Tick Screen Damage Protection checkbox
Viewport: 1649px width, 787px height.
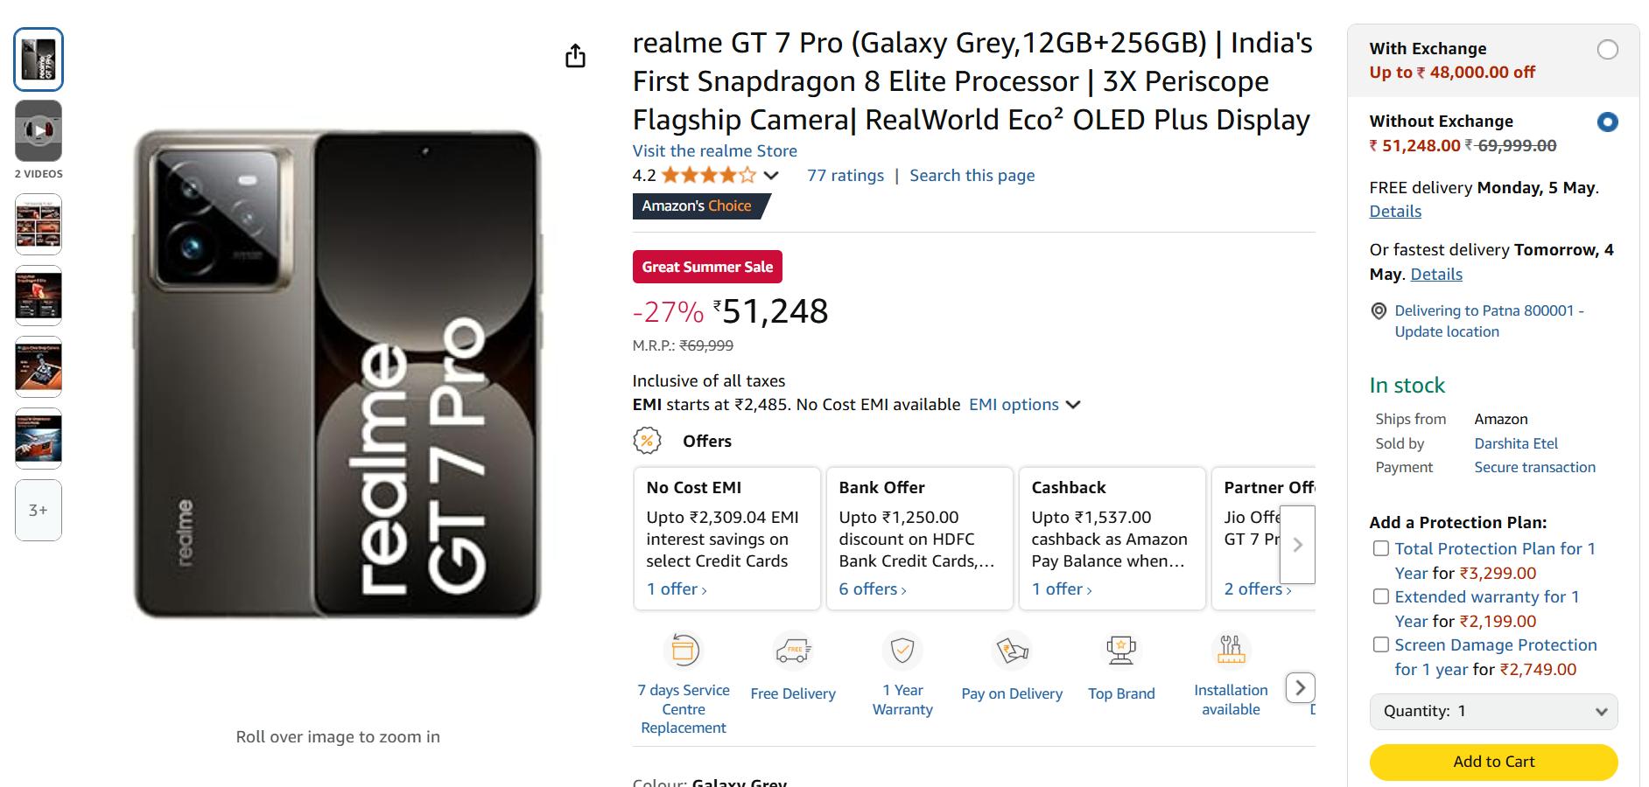(1381, 644)
